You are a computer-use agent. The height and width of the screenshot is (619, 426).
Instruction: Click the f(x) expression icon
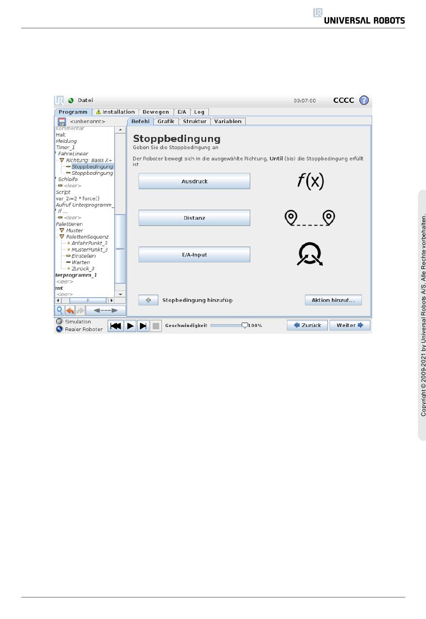[x=310, y=181]
